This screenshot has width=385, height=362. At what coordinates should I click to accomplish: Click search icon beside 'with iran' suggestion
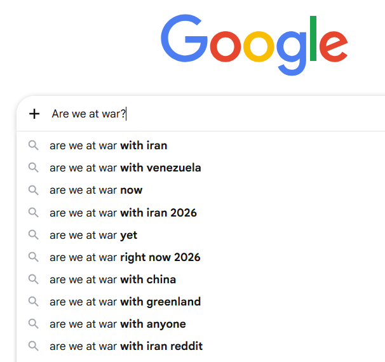pyautogui.click(x=34, y=145)
